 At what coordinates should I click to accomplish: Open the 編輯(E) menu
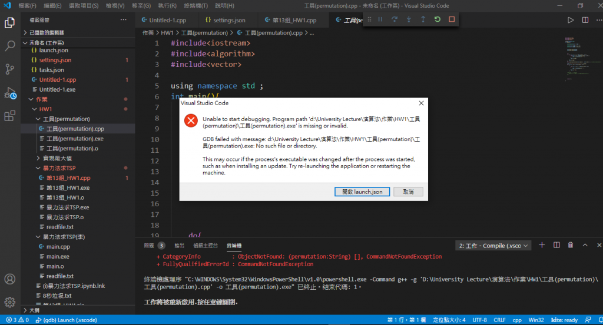pyautogui.click(x=52, y=6)
